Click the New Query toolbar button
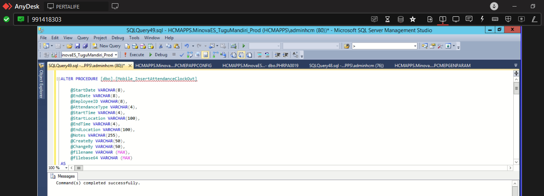 [107, 46]
